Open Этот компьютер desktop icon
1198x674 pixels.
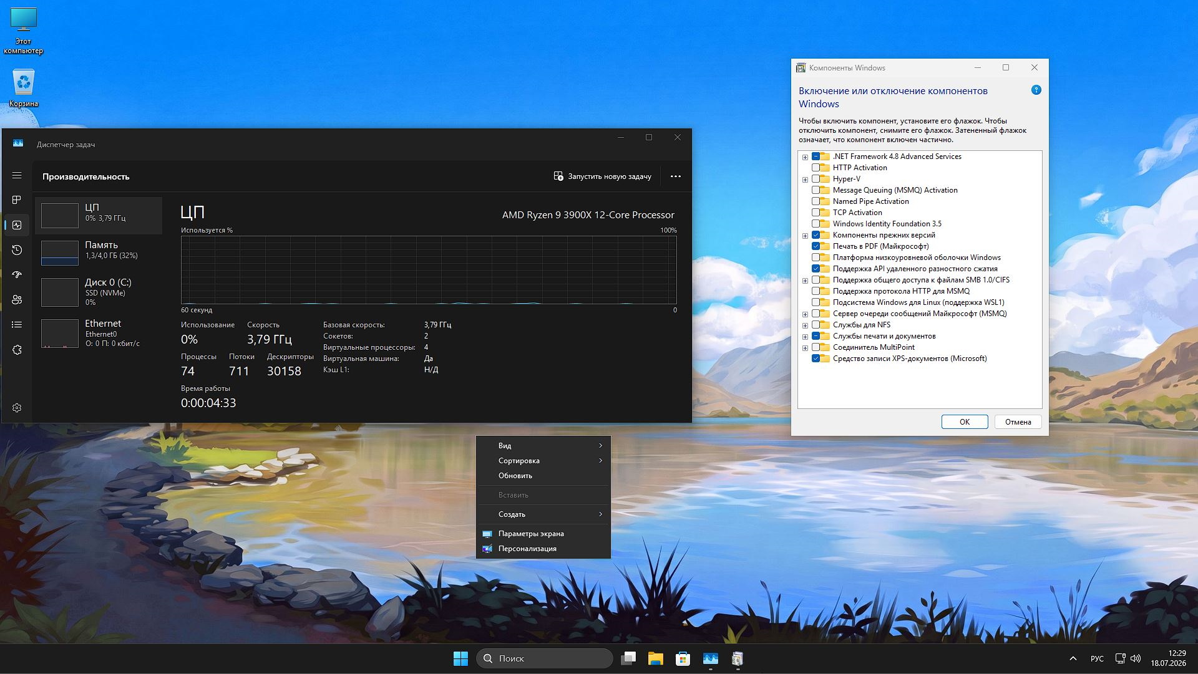coord(23,32)
